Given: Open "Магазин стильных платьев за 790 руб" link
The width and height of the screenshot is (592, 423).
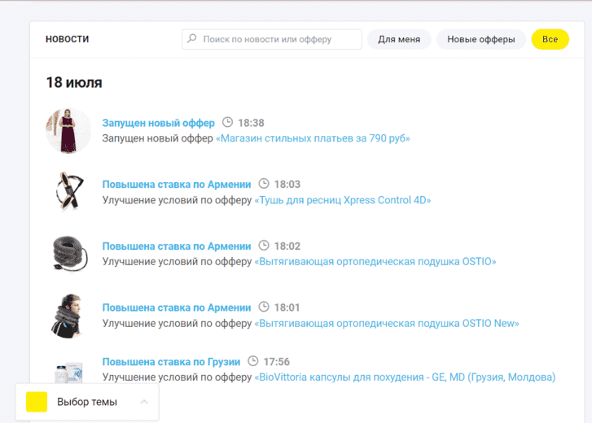Looking at the screenshot, I should [313, 138].
